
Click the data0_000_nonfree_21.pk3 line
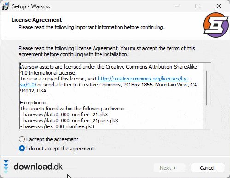tap(64, 115)
